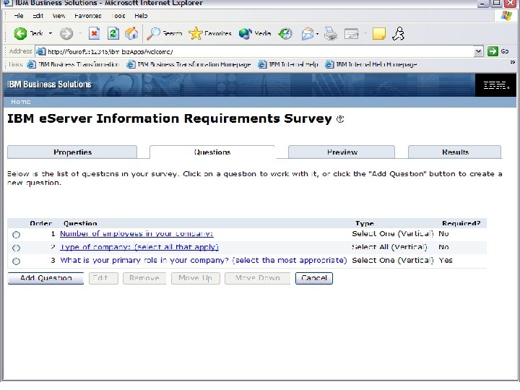
Task: Select radio button for question 3
Action: [x=16, y=261]
